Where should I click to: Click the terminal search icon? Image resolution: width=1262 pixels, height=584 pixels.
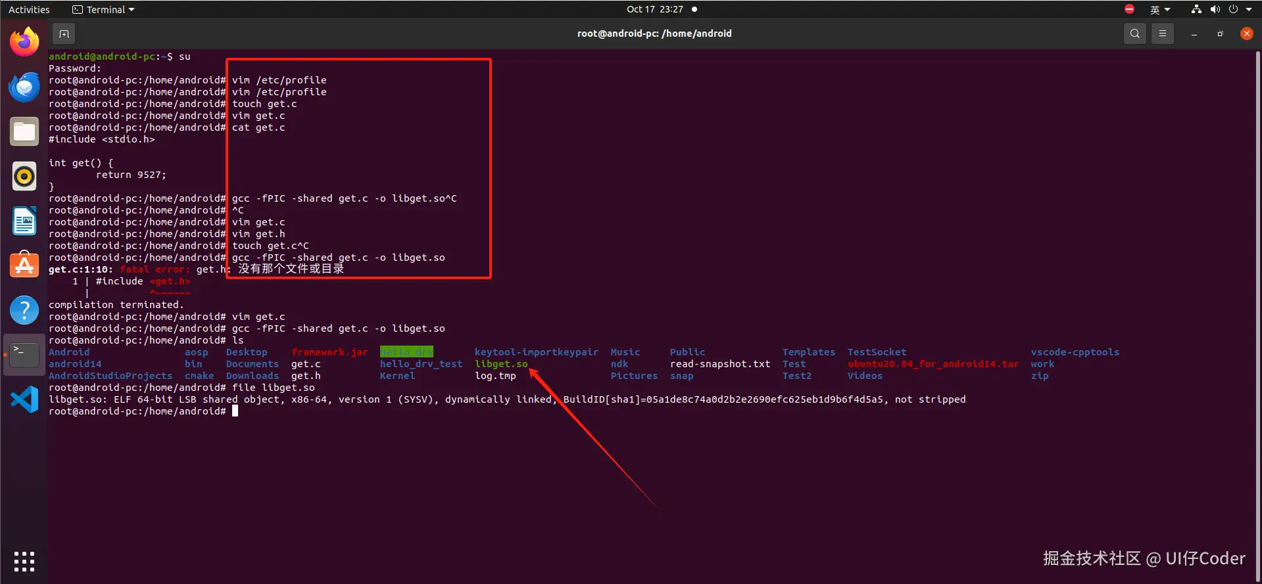click(1134, 34)
